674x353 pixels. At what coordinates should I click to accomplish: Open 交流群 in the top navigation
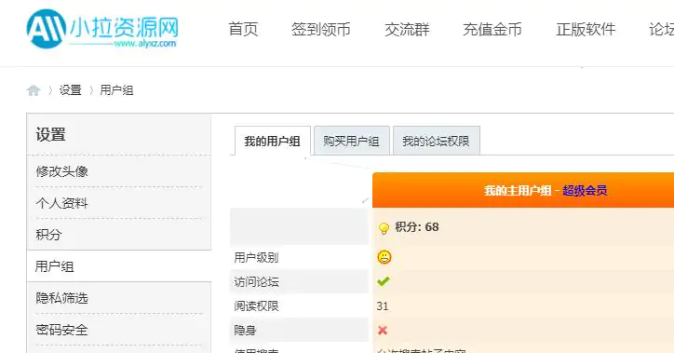pos(407,29)
